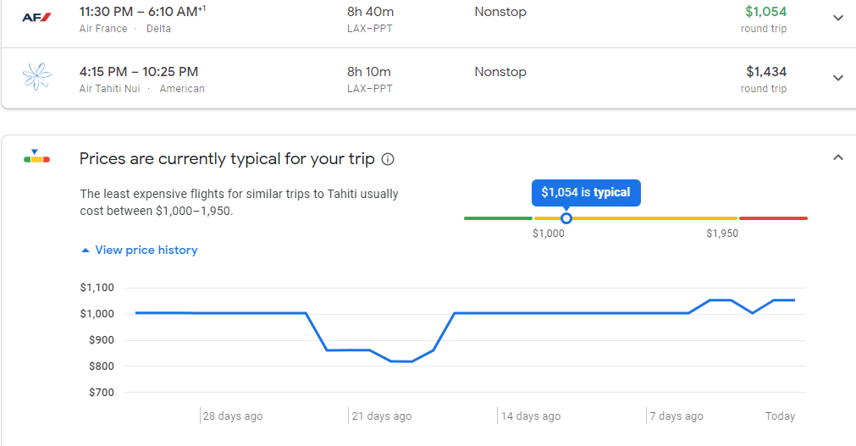
Task: Select the $1,054 round trip price
Action: coord(765,12)
